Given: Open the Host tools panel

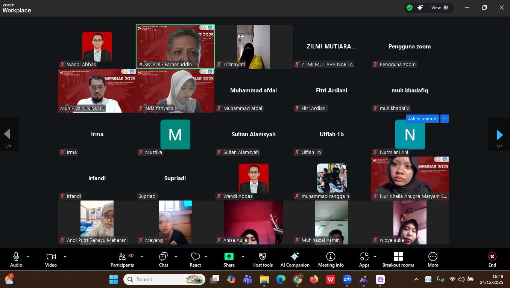Looking at the screenshot, I should [x=262, y=259].
